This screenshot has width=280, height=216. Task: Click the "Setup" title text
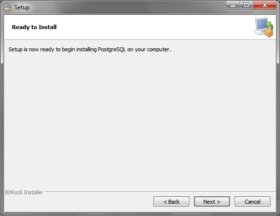22,7
